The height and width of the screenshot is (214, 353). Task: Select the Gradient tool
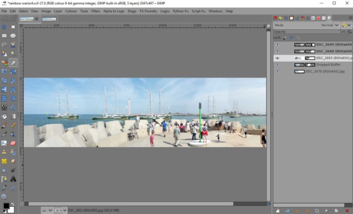point(13,116)
